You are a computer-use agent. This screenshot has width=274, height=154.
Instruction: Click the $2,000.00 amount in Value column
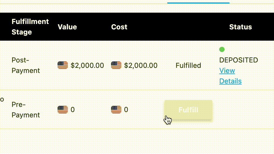[87, 65]
